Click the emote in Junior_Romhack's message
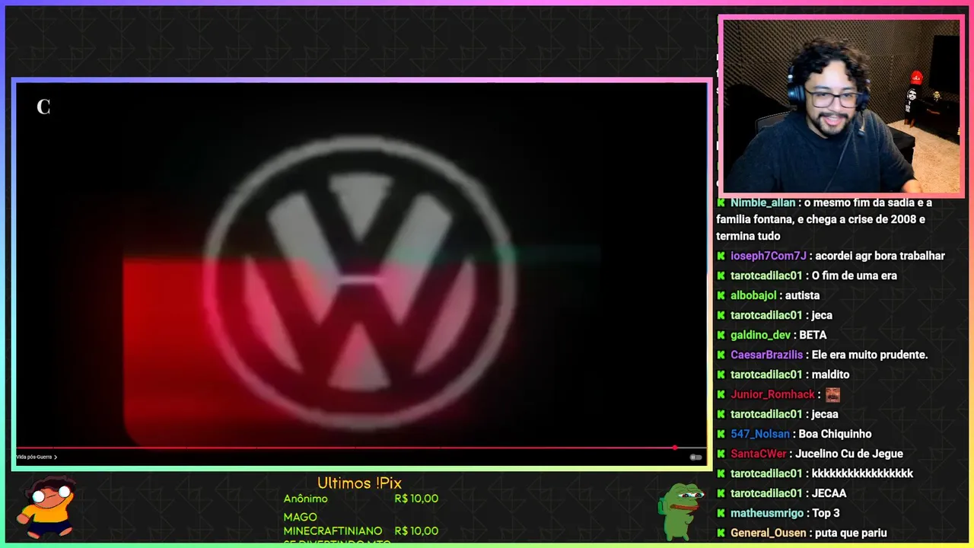This screenshot has width=974, height=548. [x=832, y=394]
